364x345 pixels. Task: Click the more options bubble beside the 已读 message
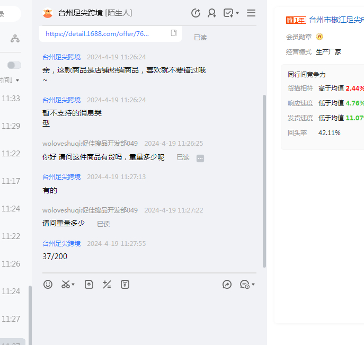[200, 158]
